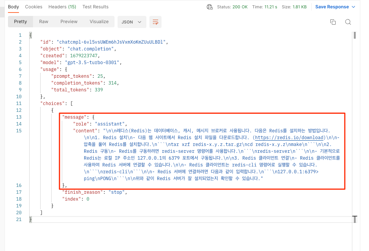Click line number 21 in gutter

point(19,220)
